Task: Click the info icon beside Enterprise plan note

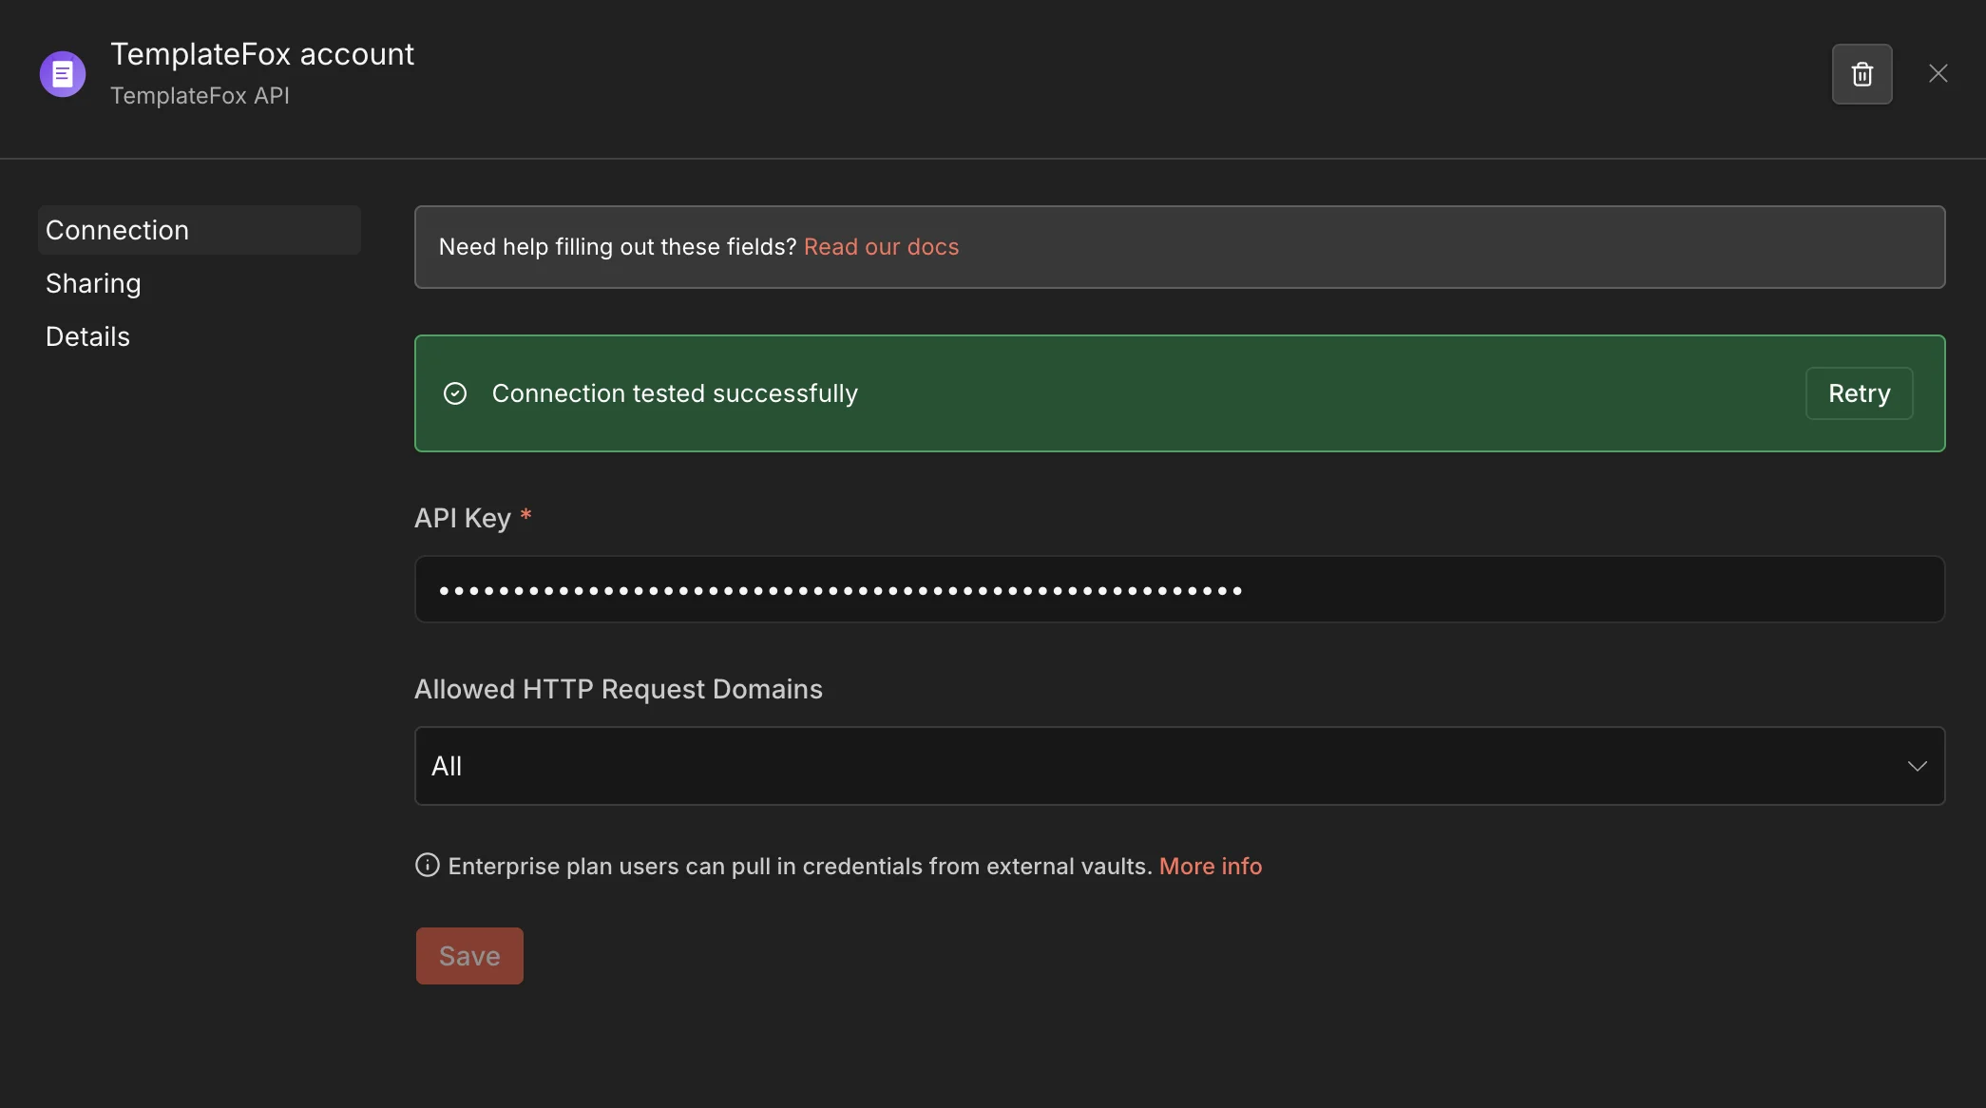Action: (428, 866)
